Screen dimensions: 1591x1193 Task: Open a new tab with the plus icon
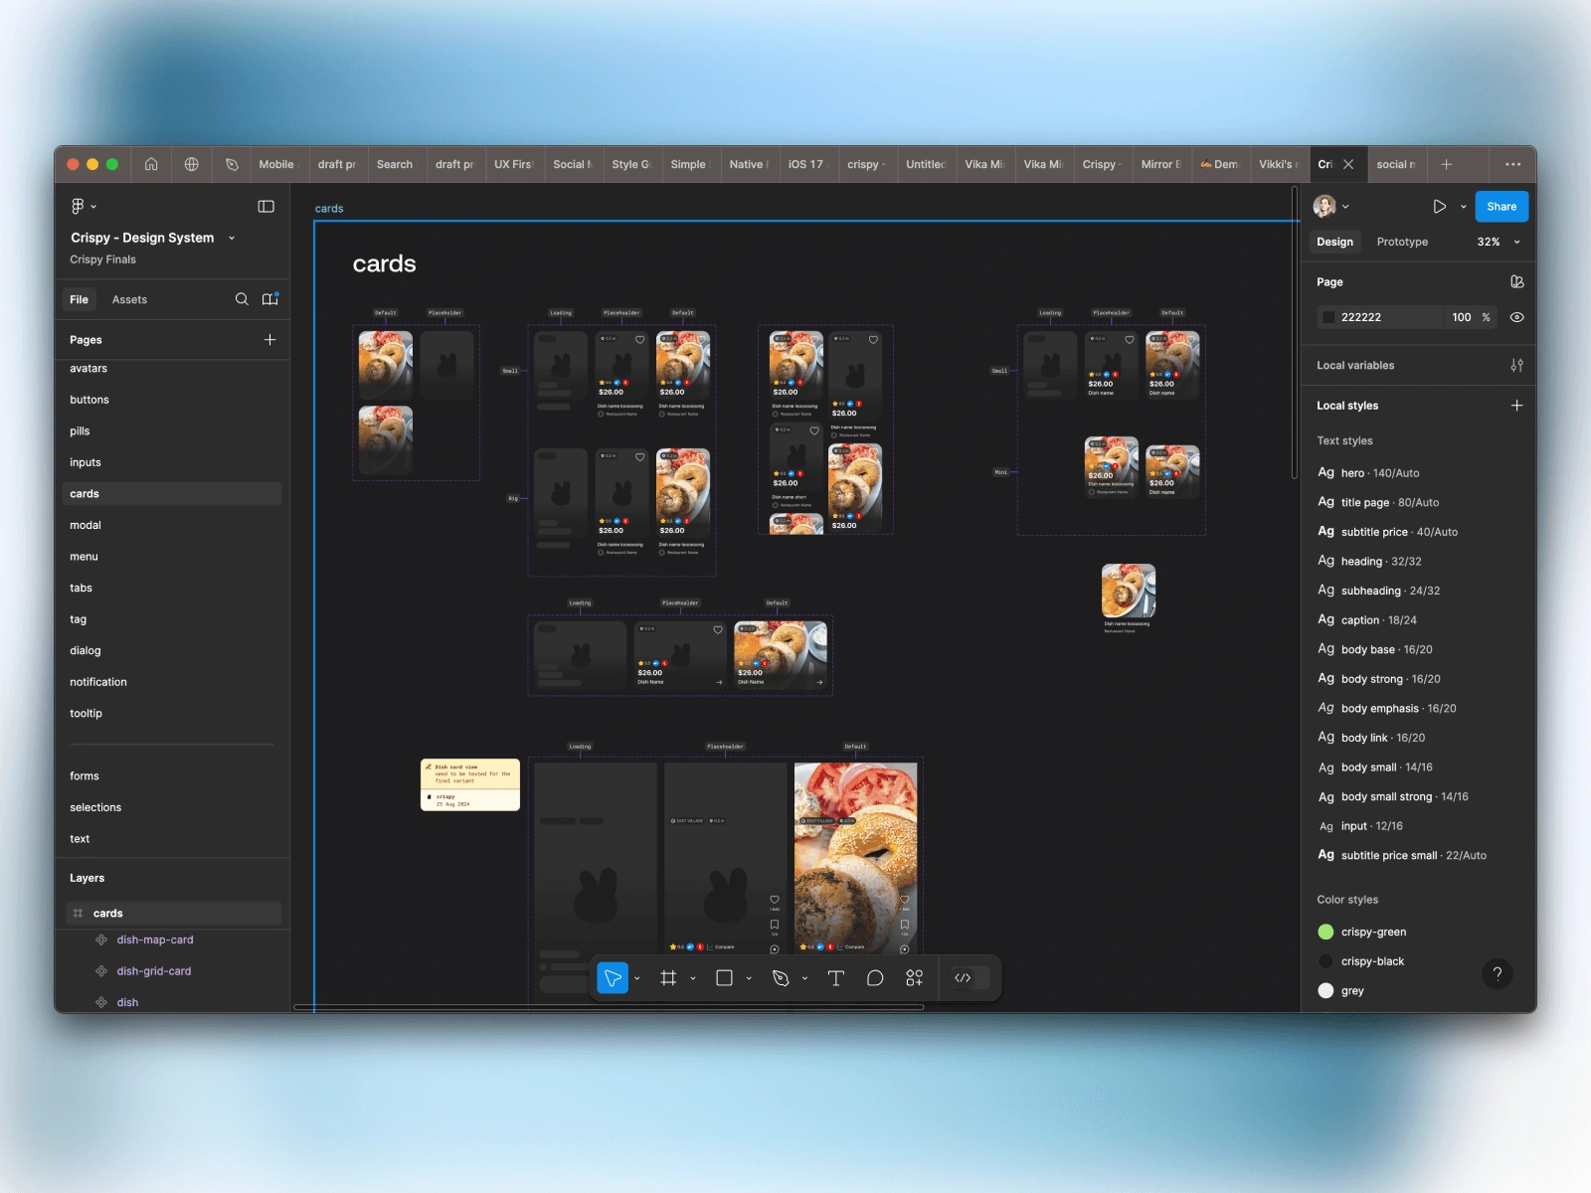[x=1447, y=164]
